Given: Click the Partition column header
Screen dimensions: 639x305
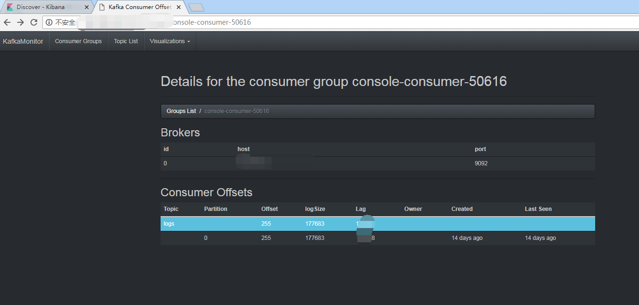Looking at the screenshot, I should (x=215, y=209).
